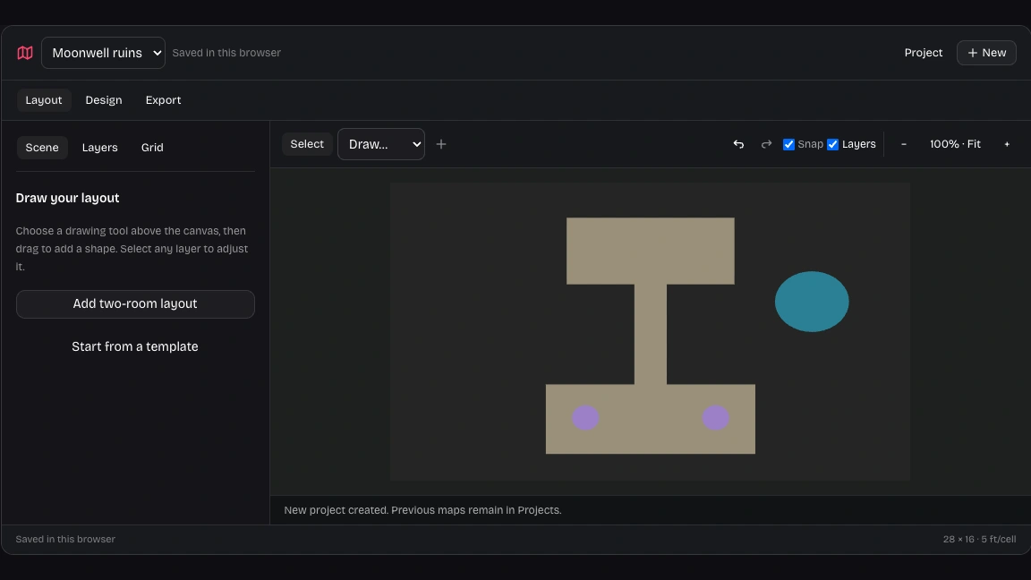Zoom in with the plus icon
Image resolution: width=1031 pixels, height=580 pixels.
pos(1007,144)
